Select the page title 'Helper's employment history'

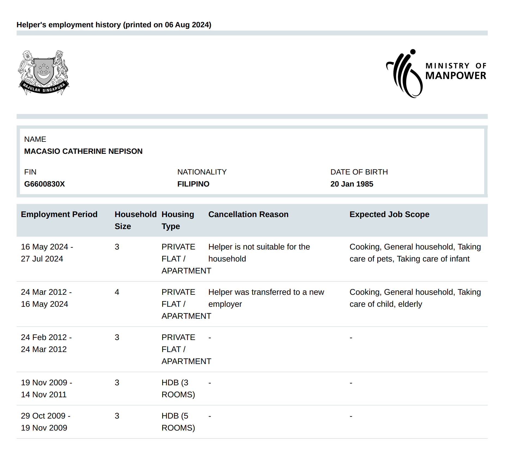click(69, 25)
